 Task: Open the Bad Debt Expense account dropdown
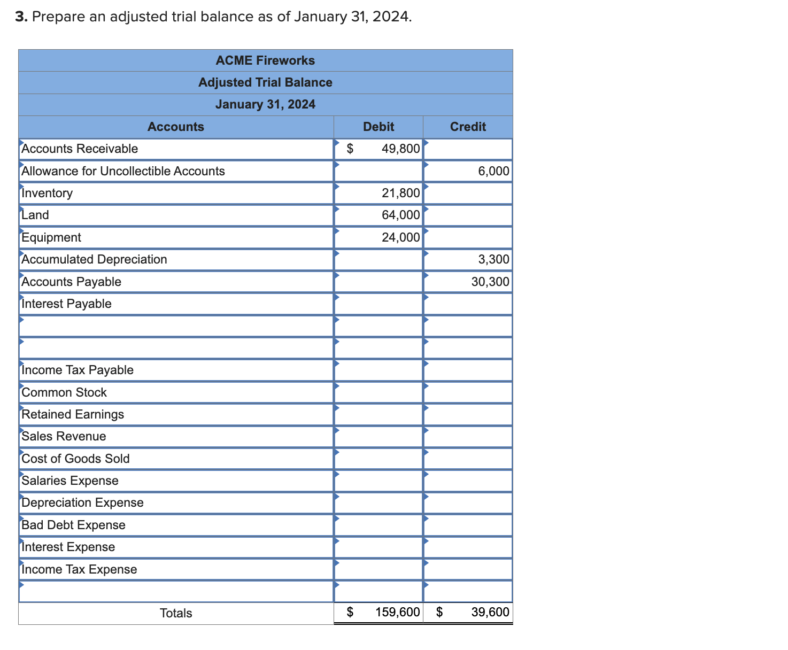point(176,525)
